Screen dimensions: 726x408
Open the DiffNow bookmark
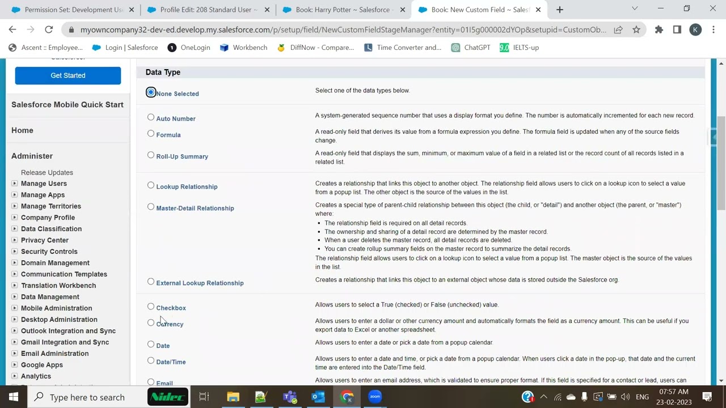(x=315, y=48)
